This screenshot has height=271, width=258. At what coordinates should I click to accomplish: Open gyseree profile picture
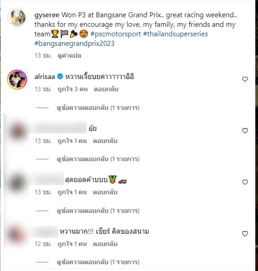pyautogui.click(x=17, y=17)
